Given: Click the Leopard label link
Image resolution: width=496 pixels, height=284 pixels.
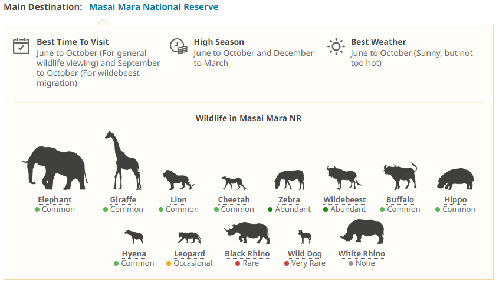Looking at the screenshot, I should pyautogui.click(x=189, y=254).
